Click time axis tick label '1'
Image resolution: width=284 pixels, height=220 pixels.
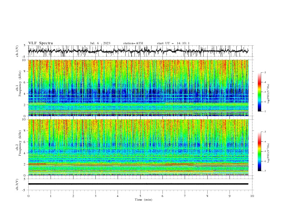[x=51, y=196]
